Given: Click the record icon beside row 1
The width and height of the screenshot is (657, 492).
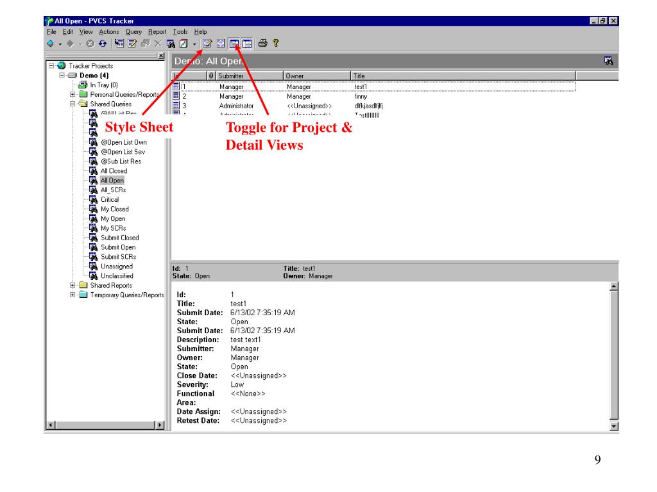Looking at the screenshot, I should [x=176, y=86].
